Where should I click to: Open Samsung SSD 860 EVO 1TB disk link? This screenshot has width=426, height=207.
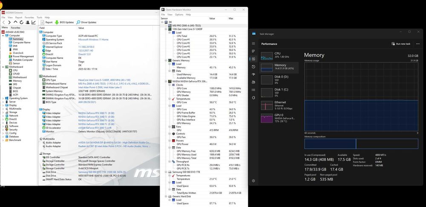pos(102,172)
